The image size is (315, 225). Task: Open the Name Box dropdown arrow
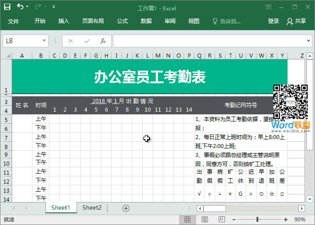[44, 41]
